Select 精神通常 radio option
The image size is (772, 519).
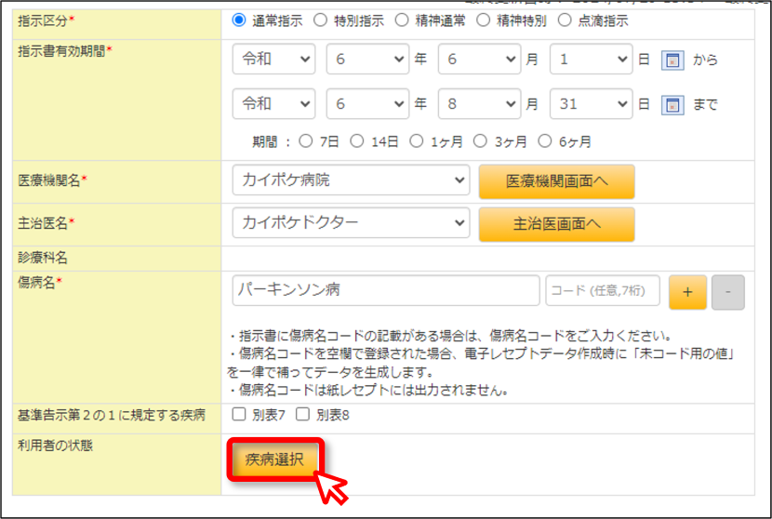point(402,20)
